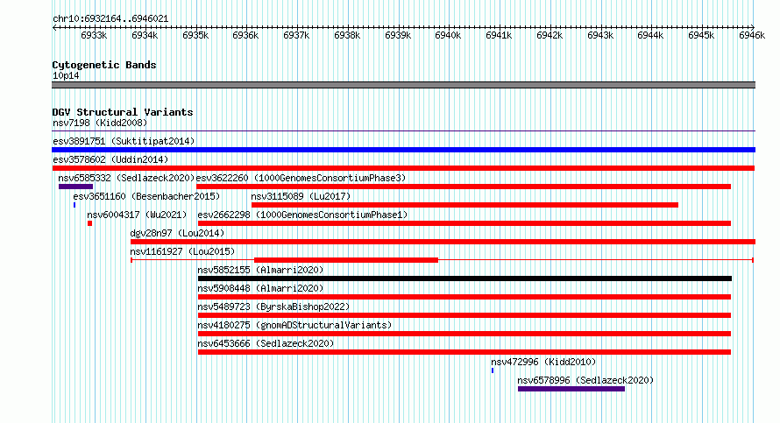Select the blue esv3891751 variant bar

[403, 150]
